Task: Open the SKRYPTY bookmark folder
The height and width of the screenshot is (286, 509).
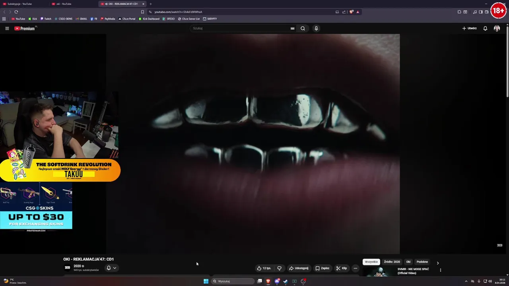Action: (210, 19)
